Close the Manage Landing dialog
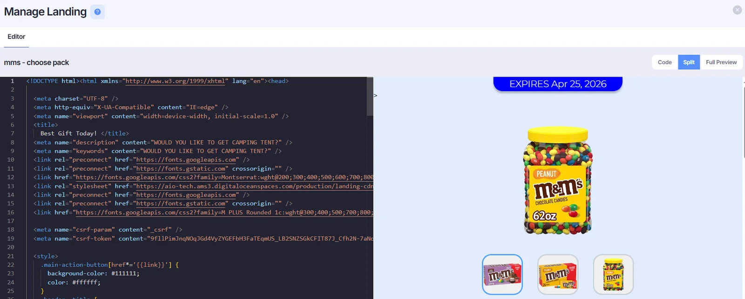 [x=737, y=10]
